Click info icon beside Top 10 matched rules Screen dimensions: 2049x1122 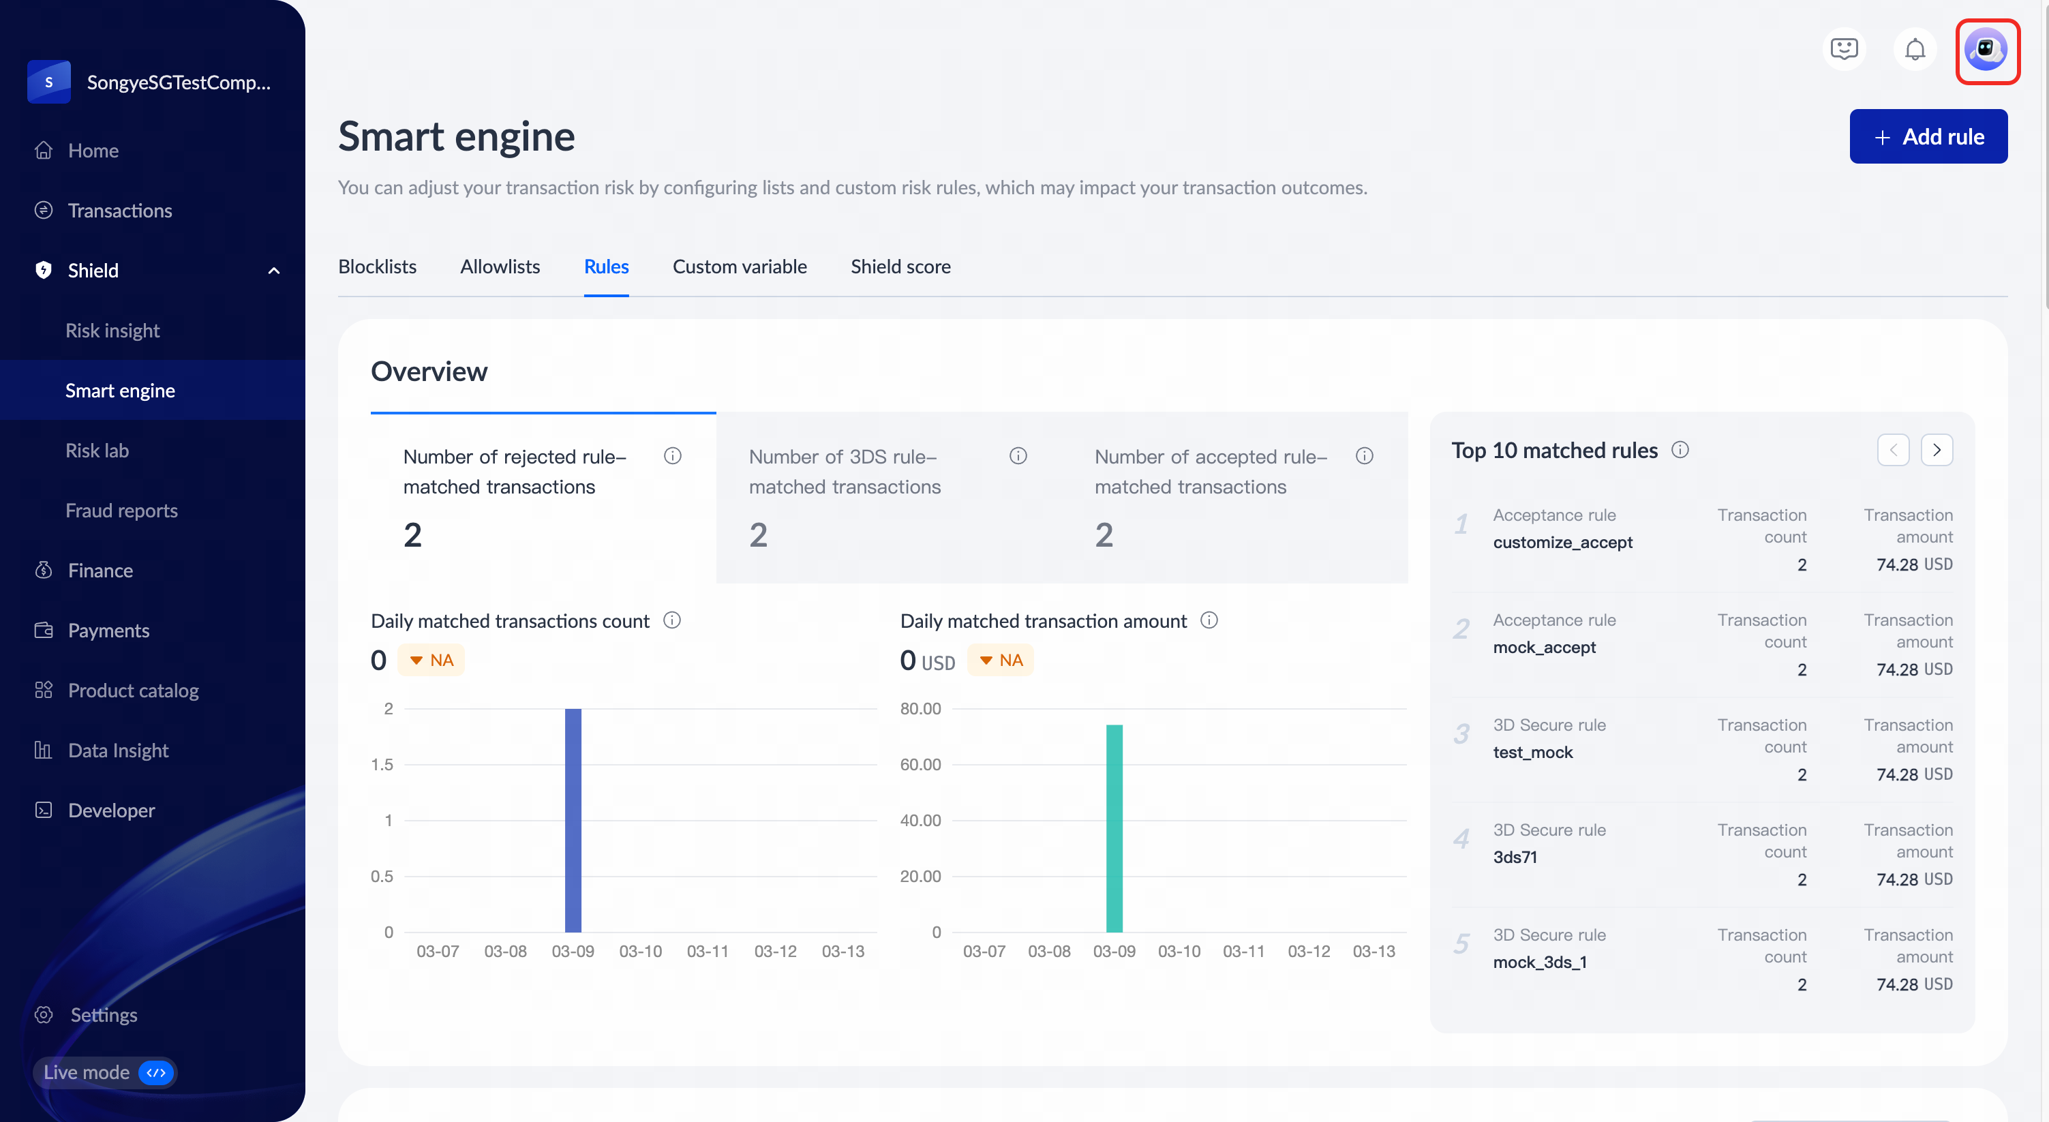coord(1680,450)
